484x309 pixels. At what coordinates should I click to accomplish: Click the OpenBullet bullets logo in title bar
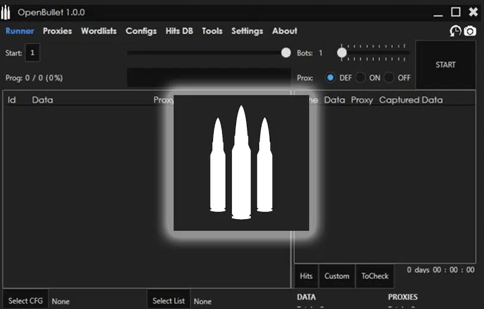(x=5, y=12)
